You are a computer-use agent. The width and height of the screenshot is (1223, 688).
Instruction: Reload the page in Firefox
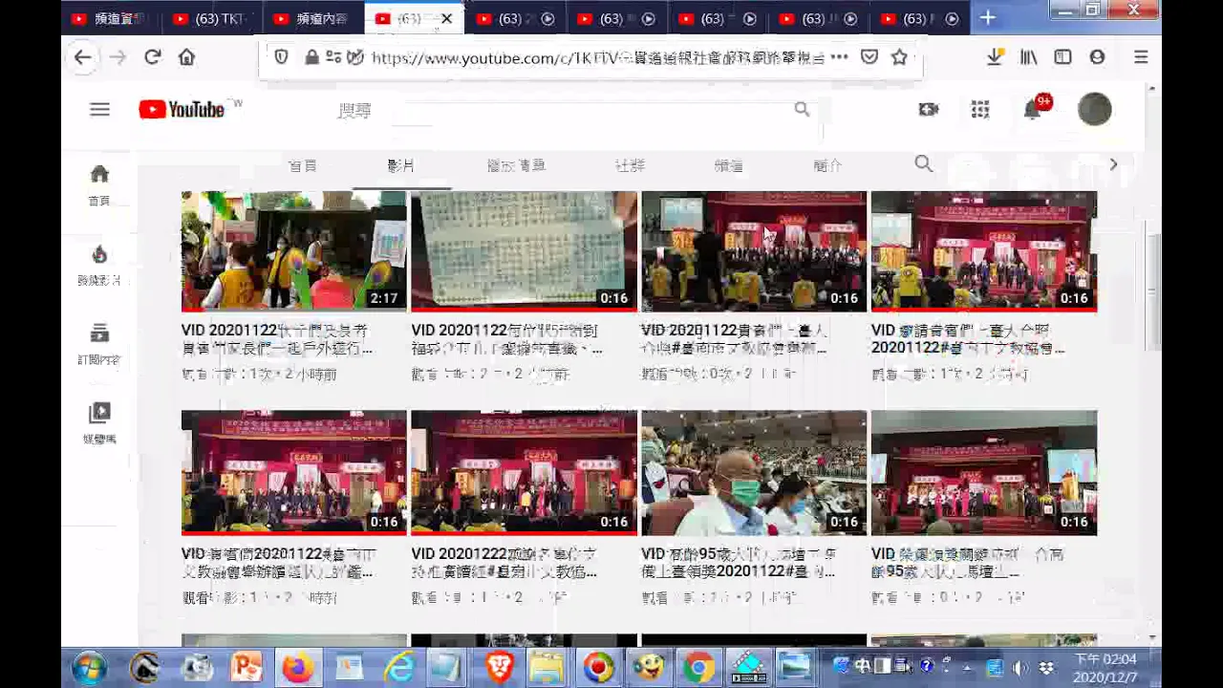coord(153,57)
